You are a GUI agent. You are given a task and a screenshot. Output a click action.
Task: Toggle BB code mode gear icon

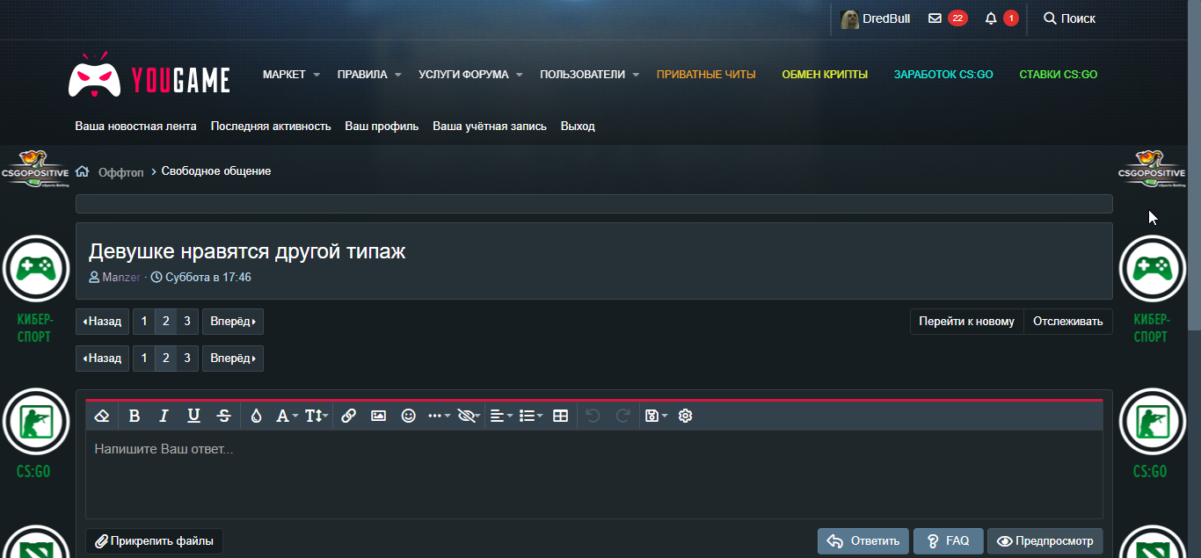[686, 416]
